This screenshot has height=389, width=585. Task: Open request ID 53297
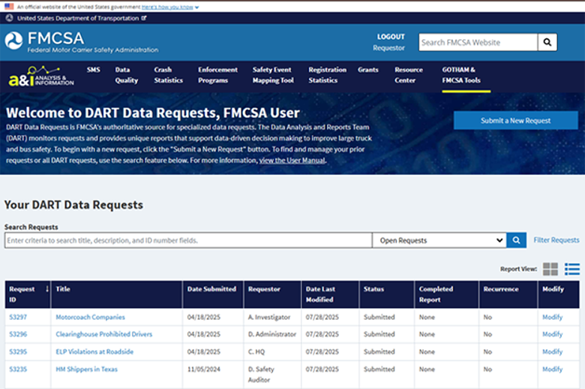[18, 317]
